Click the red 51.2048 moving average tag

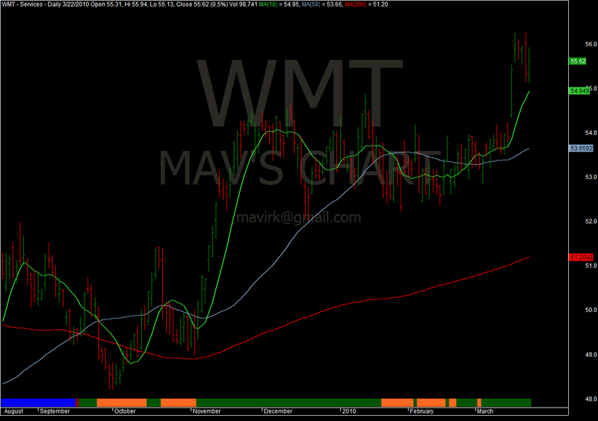click(582, 258)
